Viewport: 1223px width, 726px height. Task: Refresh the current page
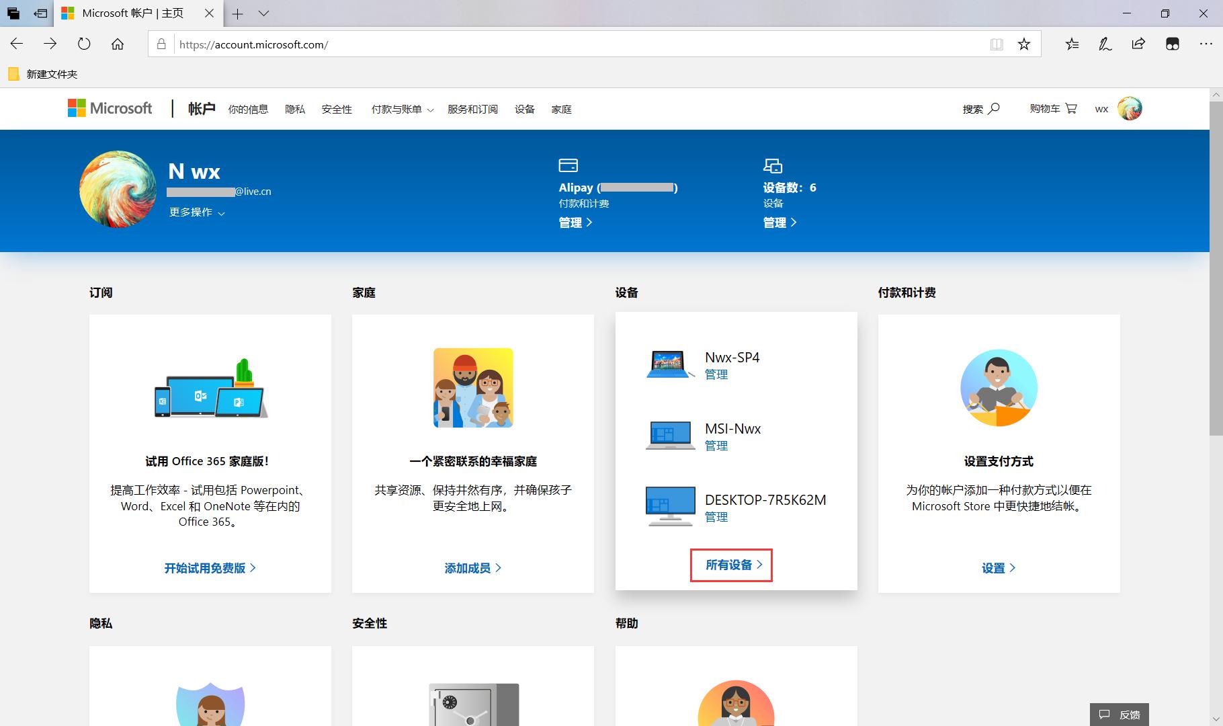click(x=84, y=44)
